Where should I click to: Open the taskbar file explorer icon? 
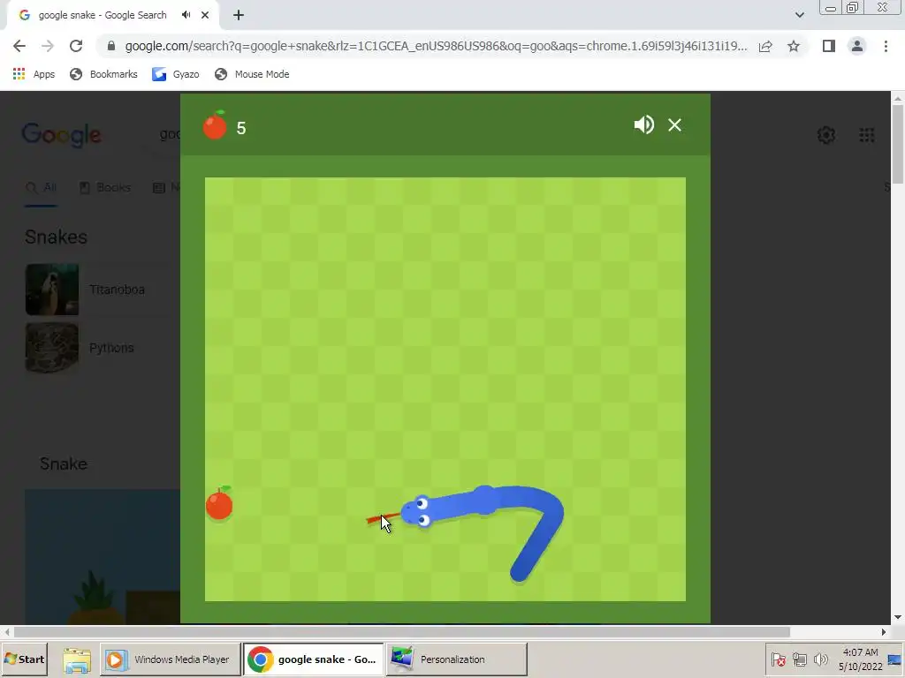[x=77, y=659]
